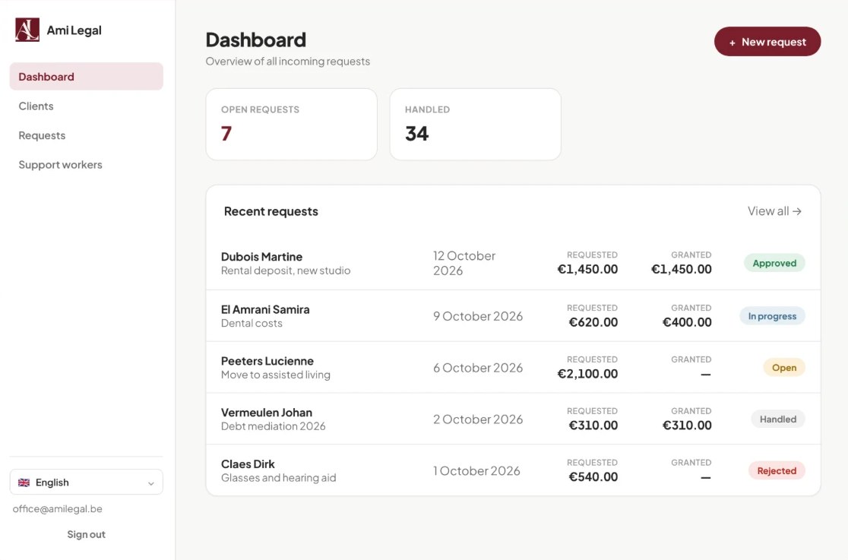Open Dubois Martine request row
This screenshot has width=848, height=560.
coord(513,263)
